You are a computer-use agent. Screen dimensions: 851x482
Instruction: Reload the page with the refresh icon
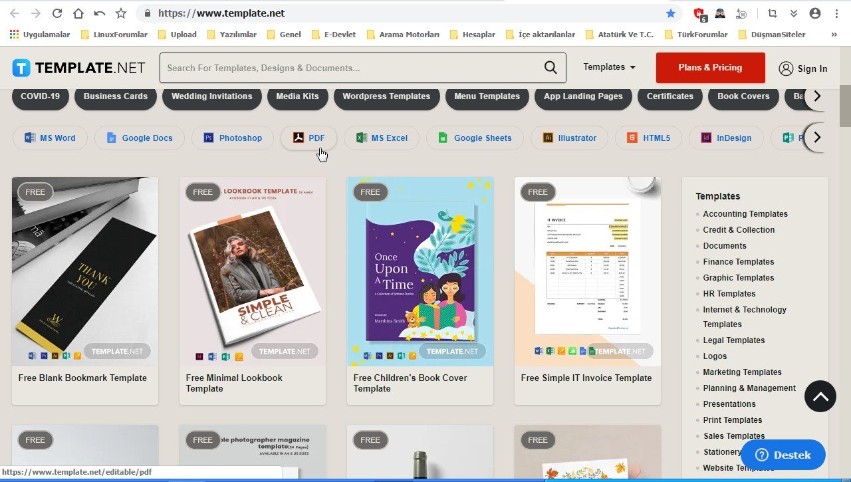click(57, 13)
